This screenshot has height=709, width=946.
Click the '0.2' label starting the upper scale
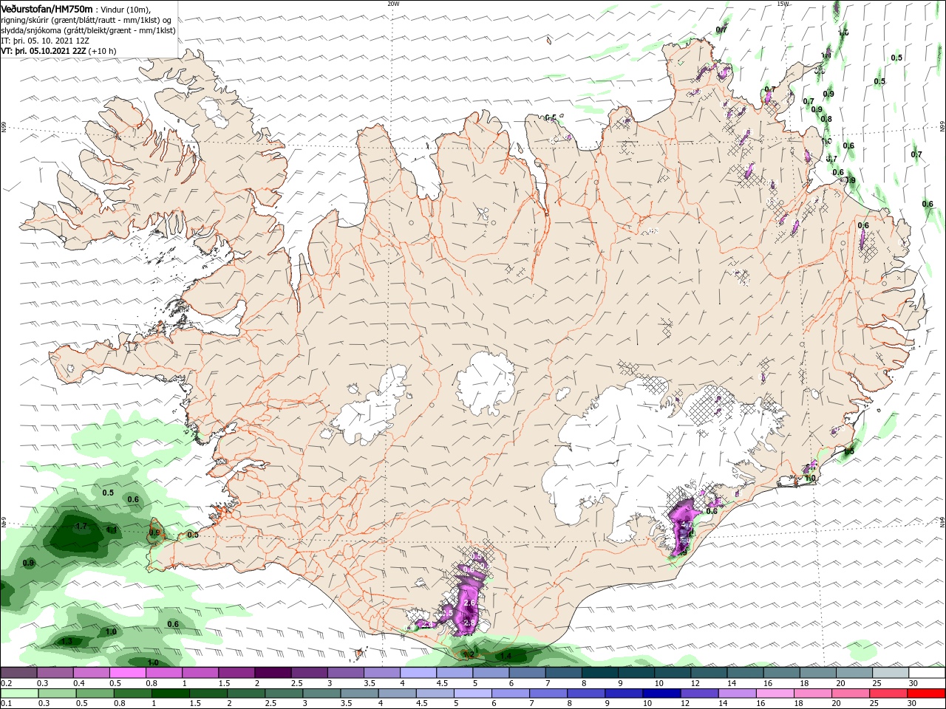tap(7, 683)
